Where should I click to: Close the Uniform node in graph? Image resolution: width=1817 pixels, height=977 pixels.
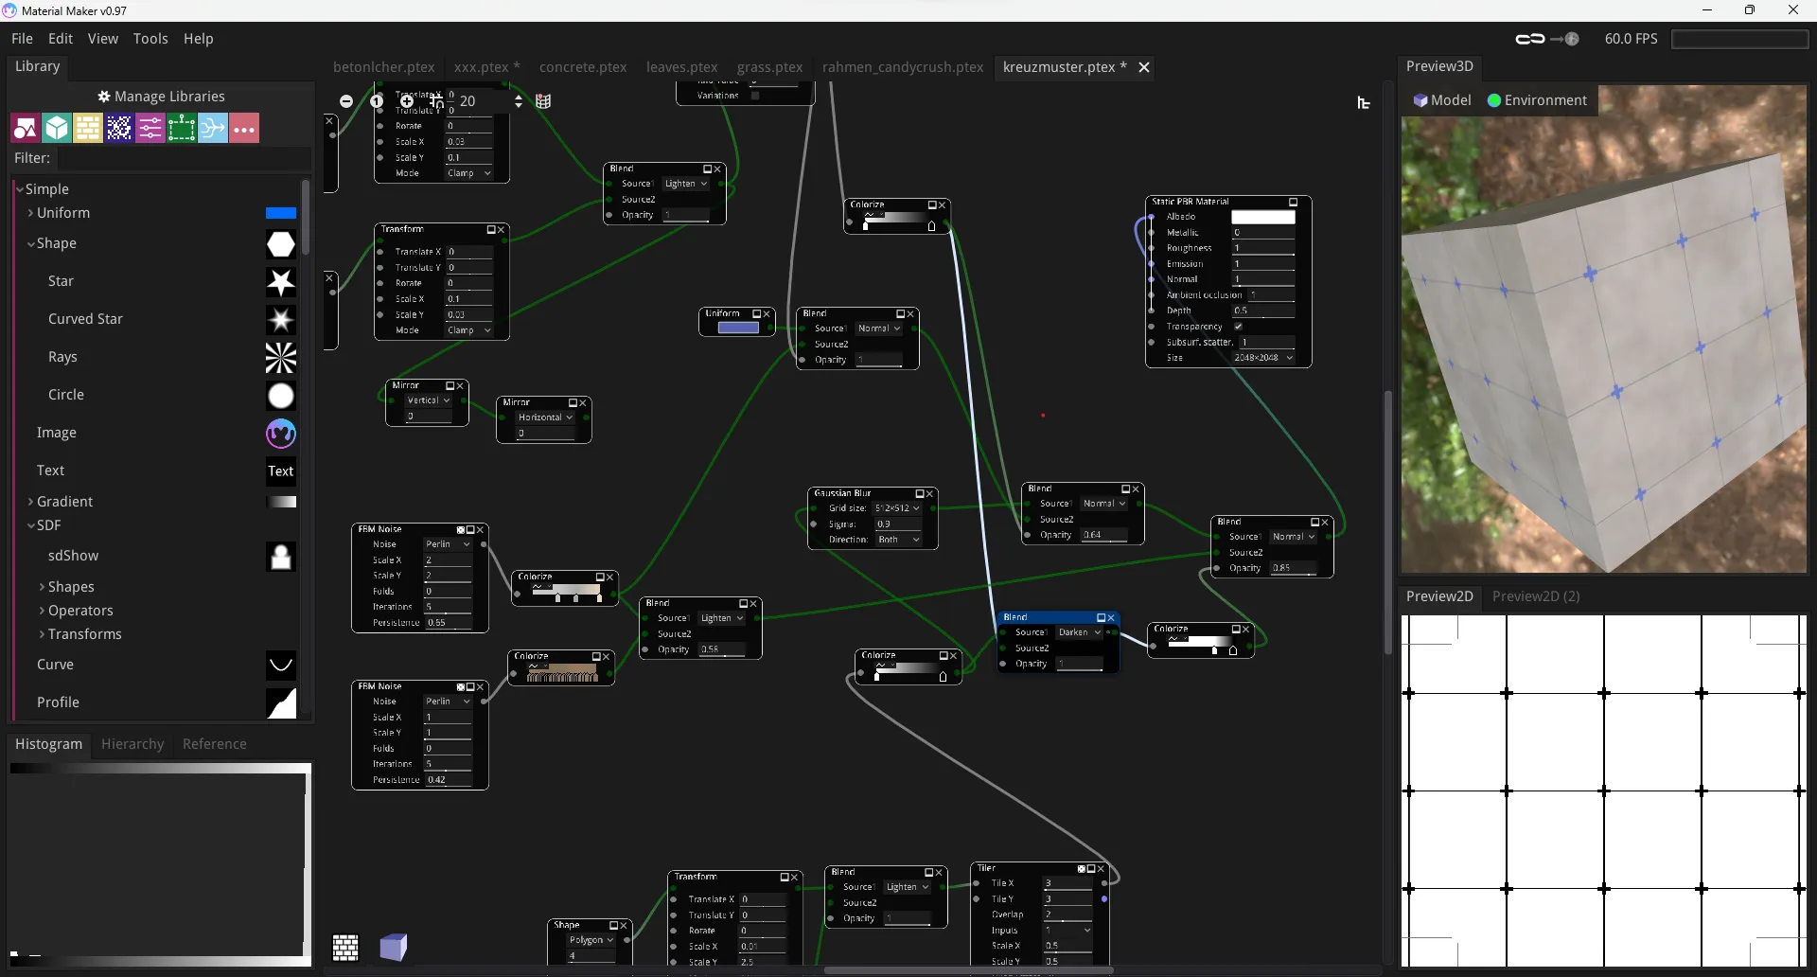tap(767, 314)
